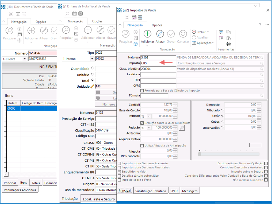
Task: Click the search icon in the Imposto field
Action: coord(261,63)
